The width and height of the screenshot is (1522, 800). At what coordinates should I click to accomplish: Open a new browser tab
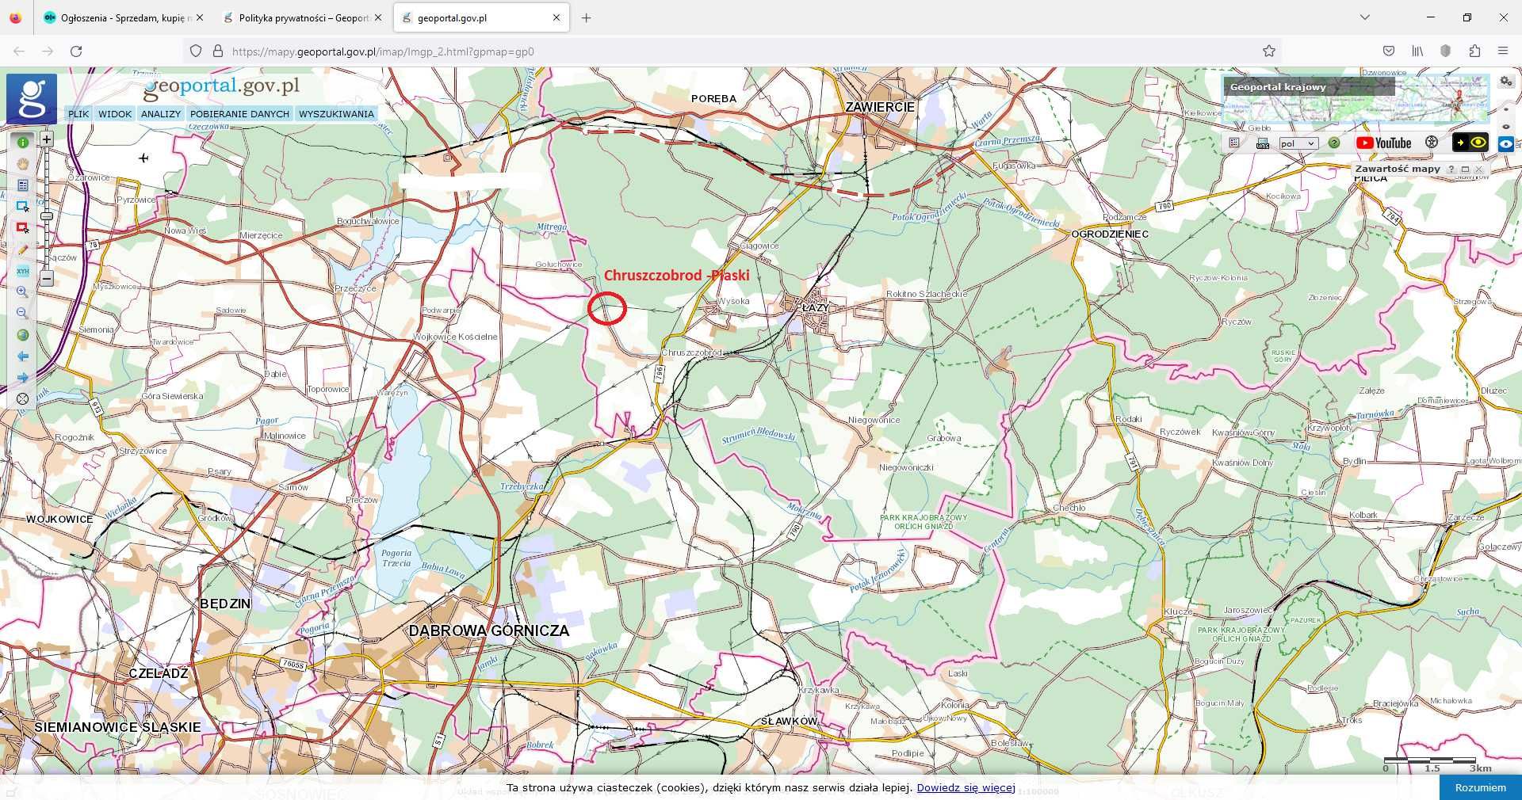click(587, 17)
